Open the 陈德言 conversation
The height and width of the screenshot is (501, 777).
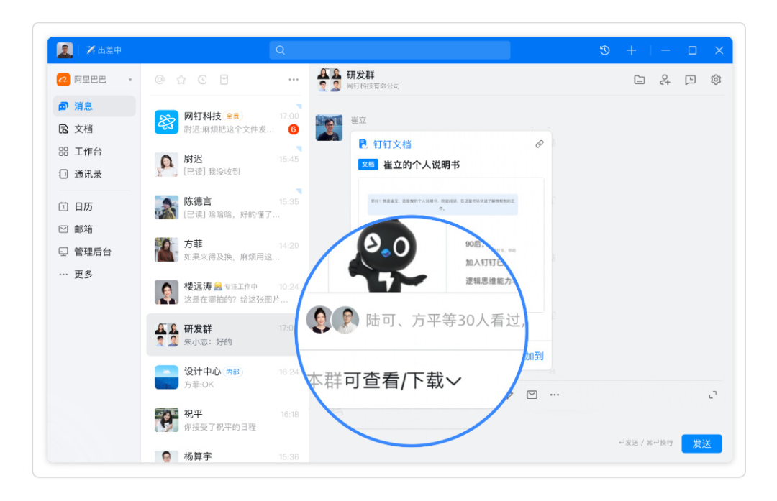pos(227,208)
